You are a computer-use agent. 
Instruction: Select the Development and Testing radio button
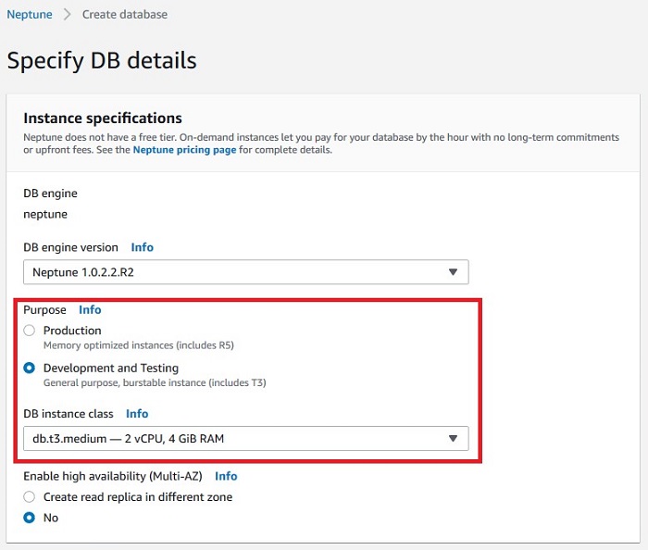click(x=30, y=368)
